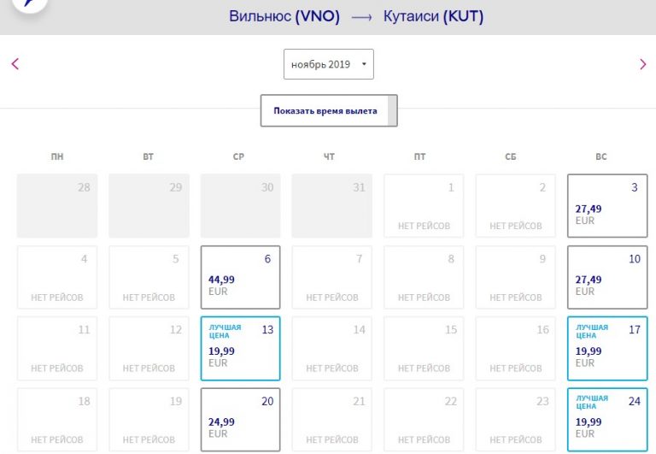Select November 3 flight for 27,49 EUR
Viewport: 656px width, 454px height.
click(x=607, y=206)
